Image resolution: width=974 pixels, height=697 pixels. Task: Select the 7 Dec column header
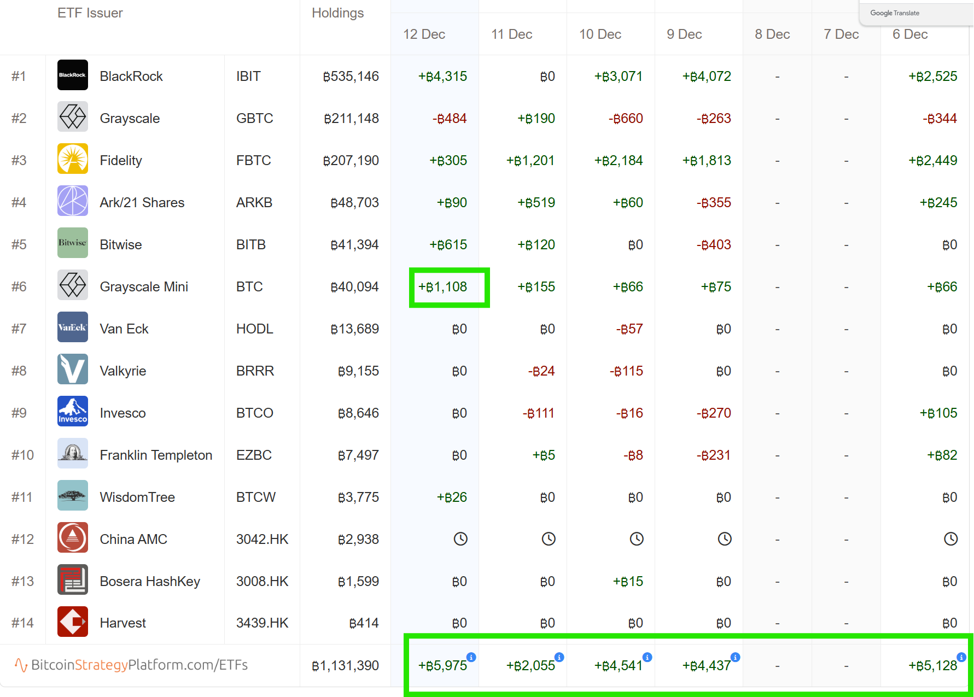[x=842, y=34]
